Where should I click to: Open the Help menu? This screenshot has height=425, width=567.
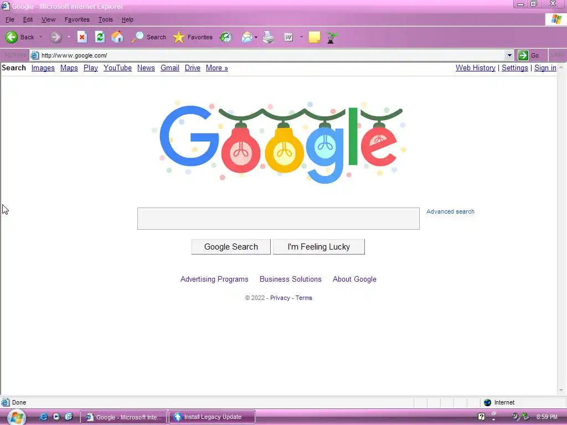click(x=127, y=19)
